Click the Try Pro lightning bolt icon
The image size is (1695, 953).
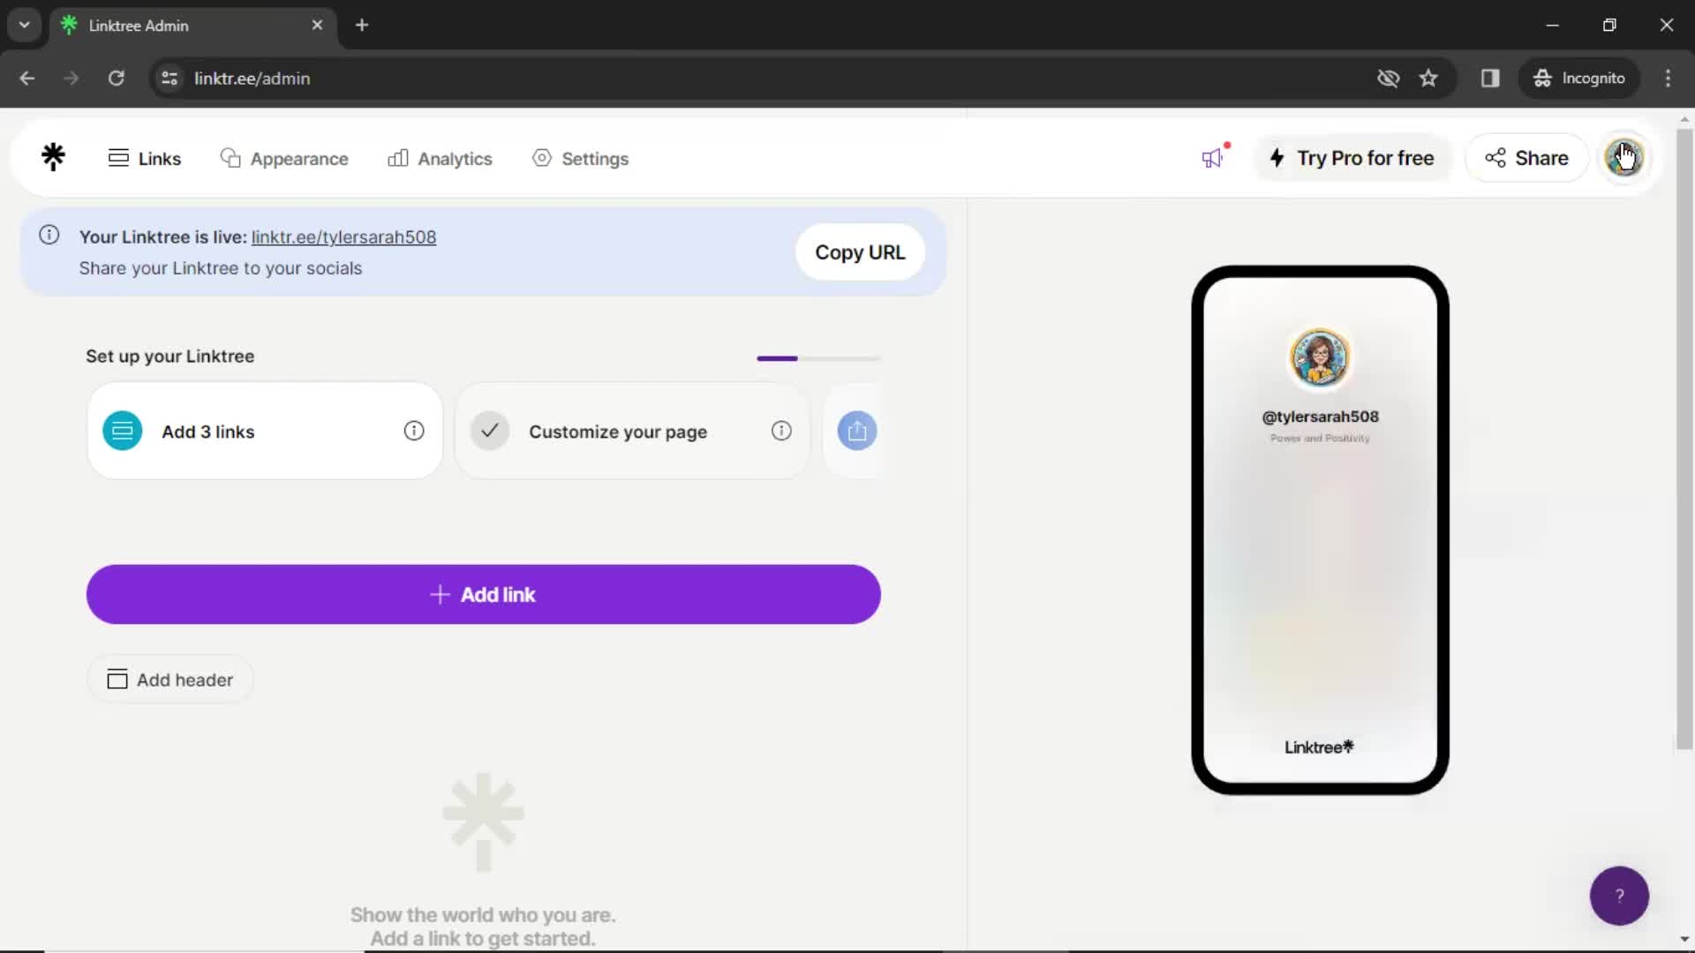[x=1278, y=157]
